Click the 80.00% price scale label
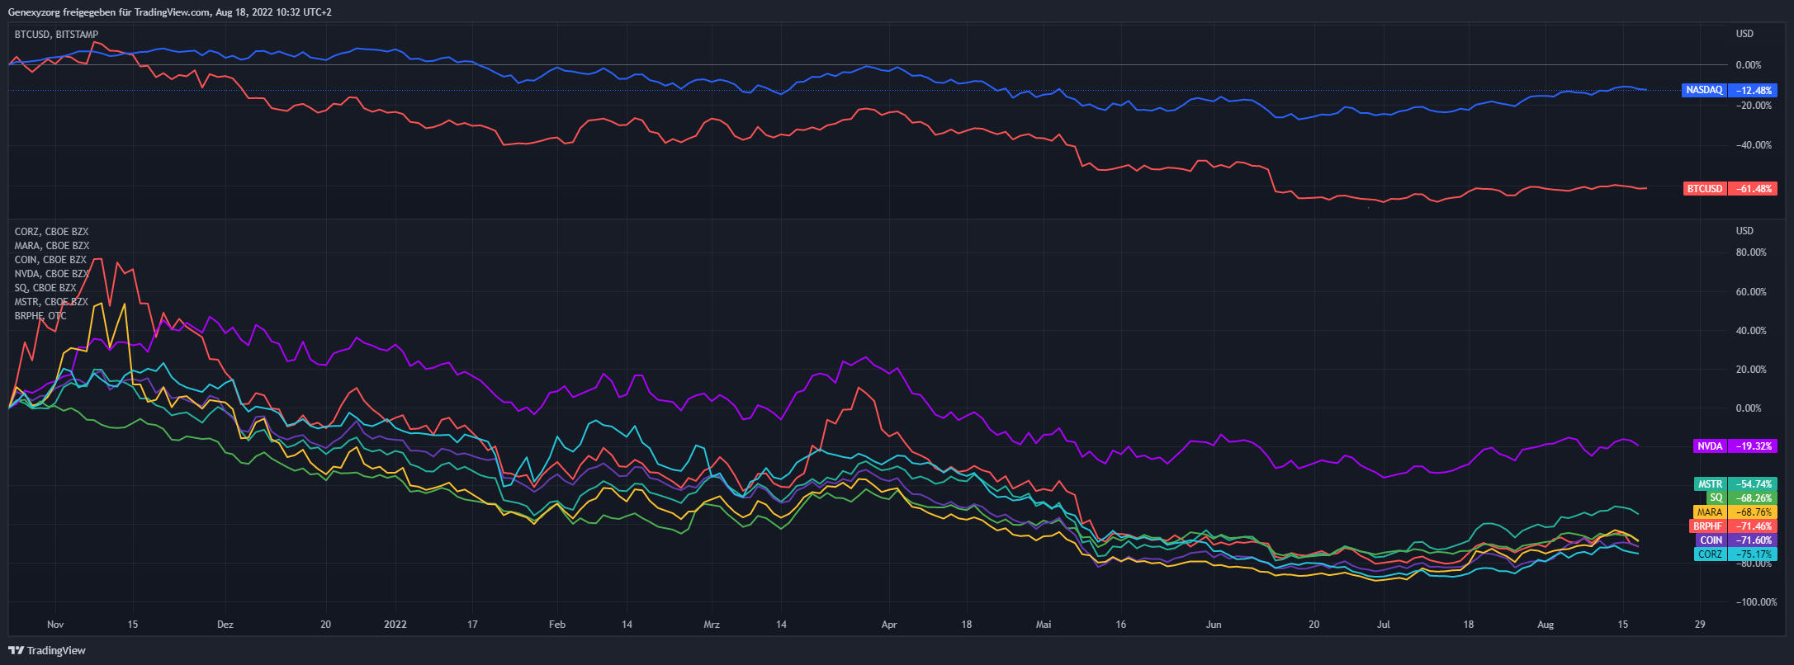The image size is (1794, 665). pos(1751,252)
